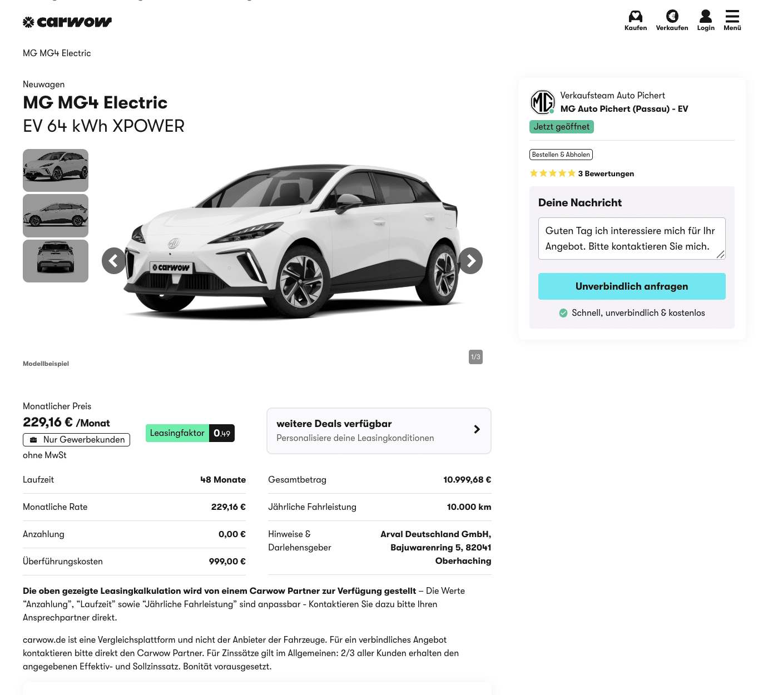Click Arval Deutschland GmbH lender text
Viewport: 763px width, 695px height.
436,548
